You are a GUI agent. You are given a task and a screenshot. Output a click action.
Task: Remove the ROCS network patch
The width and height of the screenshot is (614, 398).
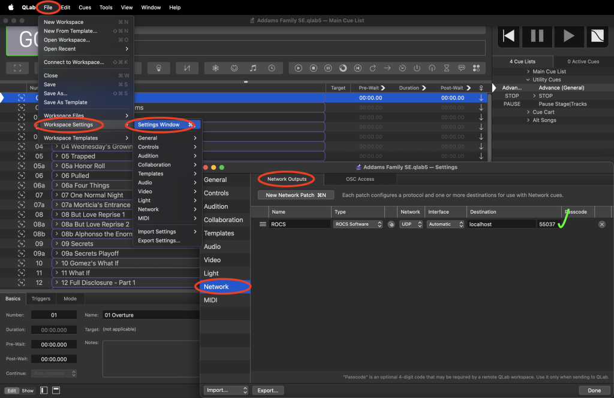[x=602, y=224]
